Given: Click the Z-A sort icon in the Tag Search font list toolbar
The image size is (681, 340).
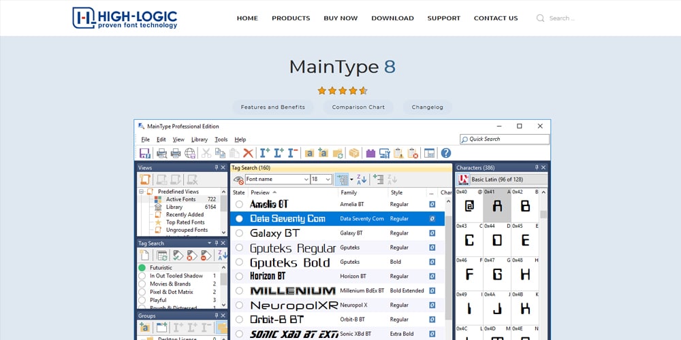Looking at the screenshot, I should 362,180.
